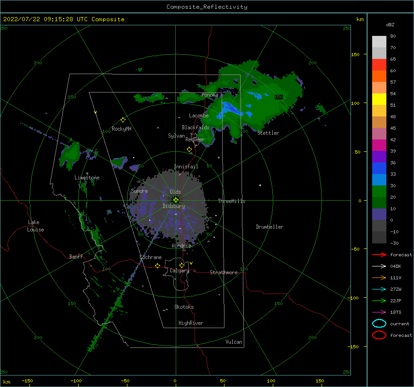Click the Lake Louise label

[35, 226]
